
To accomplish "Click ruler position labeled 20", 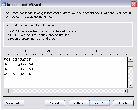I will [49, 51].
